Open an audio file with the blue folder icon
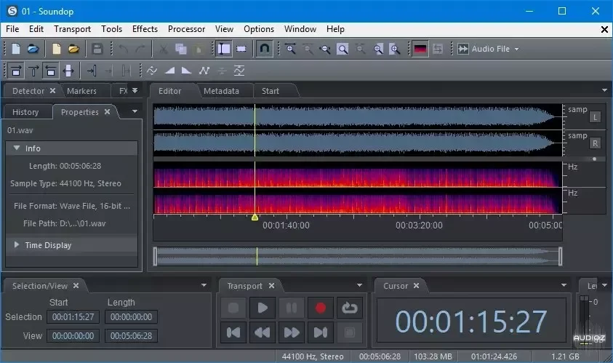Screen dimensions: 613x363 pyautogui.click(x=33, y=49)
